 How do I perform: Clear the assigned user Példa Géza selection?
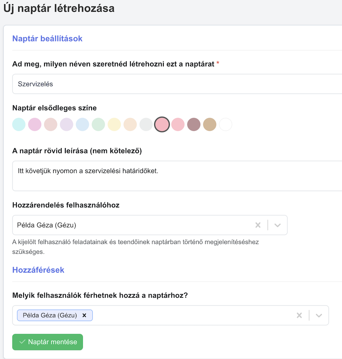[258, 225]
